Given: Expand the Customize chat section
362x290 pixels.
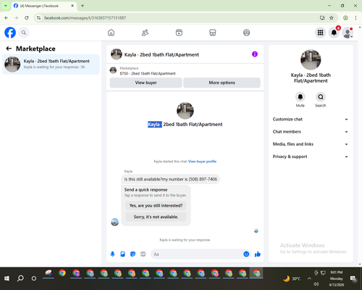Looking at the screenshot, I should click(x=311, y=119).
